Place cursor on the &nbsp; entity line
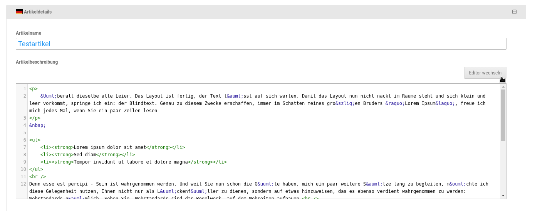535x211 pixels. (x=37, y=125)
